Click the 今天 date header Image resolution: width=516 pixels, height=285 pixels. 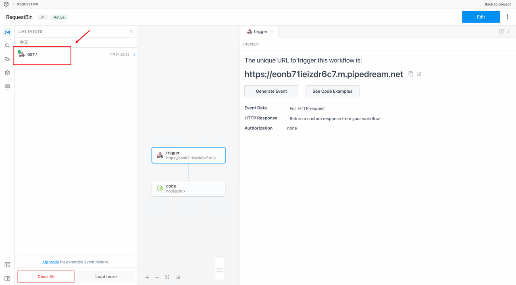coord(24,42)
